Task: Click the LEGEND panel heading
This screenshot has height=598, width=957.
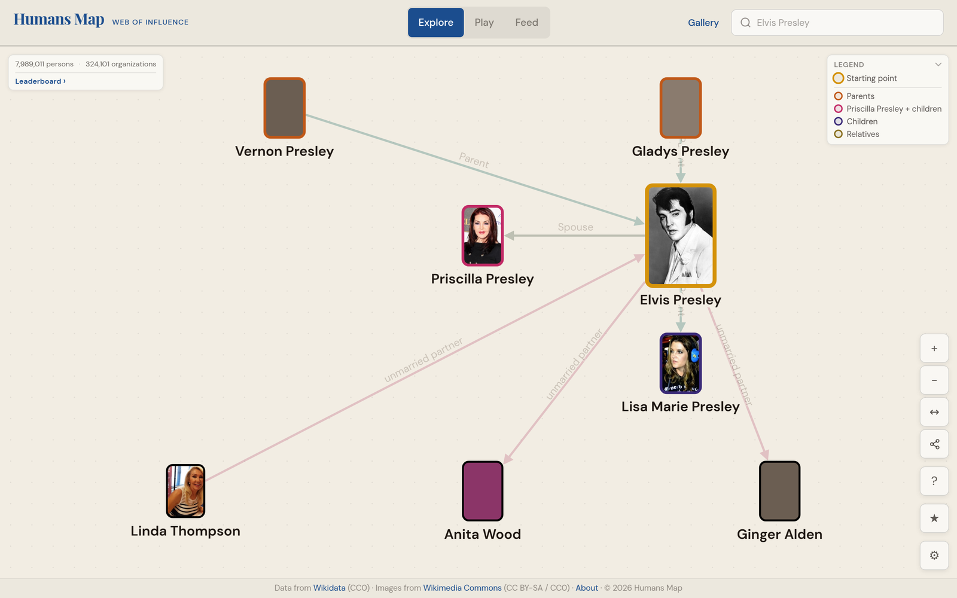Action: pos(849,65)
